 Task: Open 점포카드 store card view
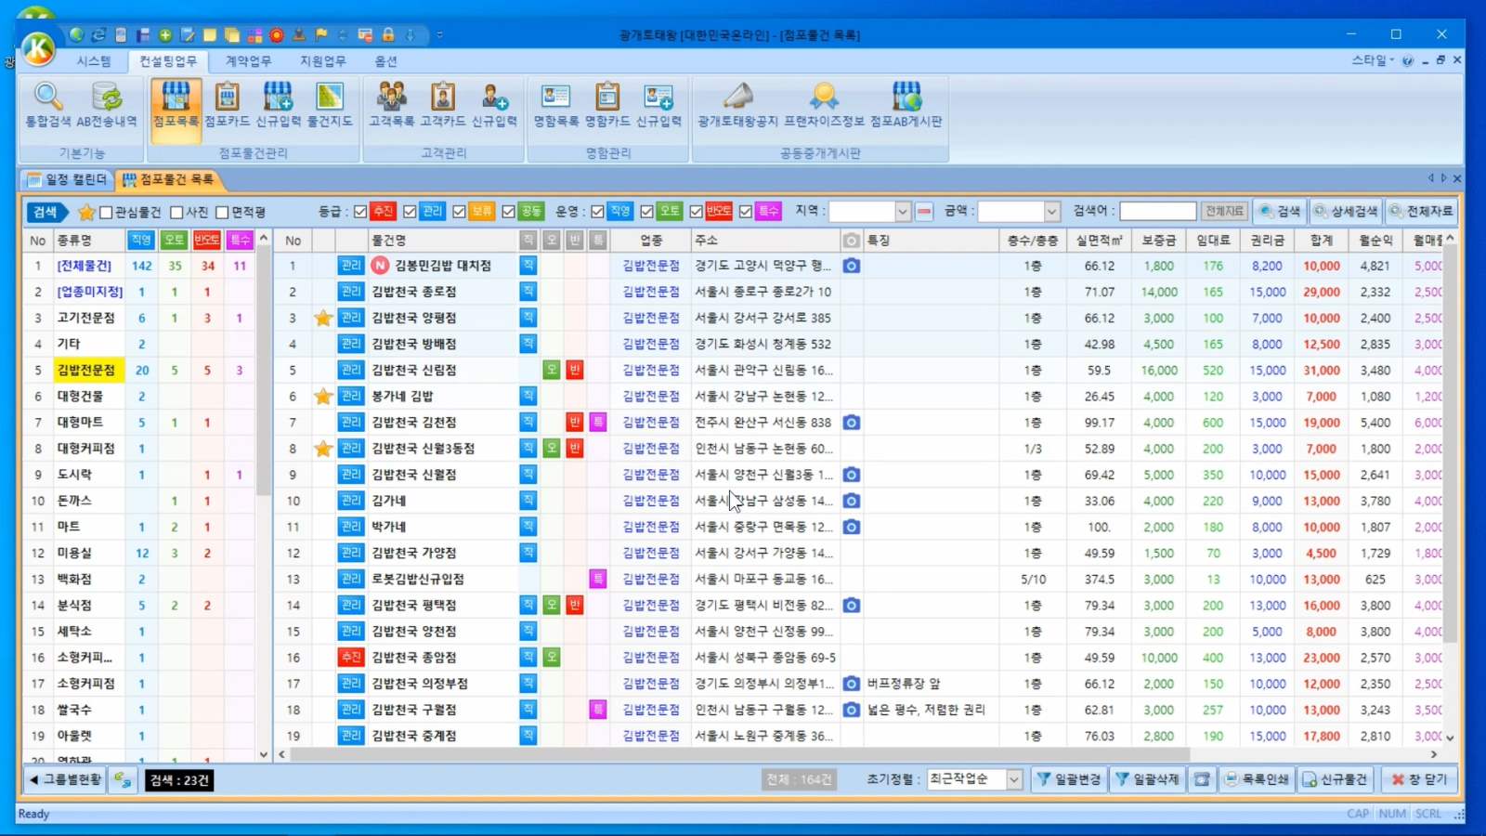[x=227, y=105]
